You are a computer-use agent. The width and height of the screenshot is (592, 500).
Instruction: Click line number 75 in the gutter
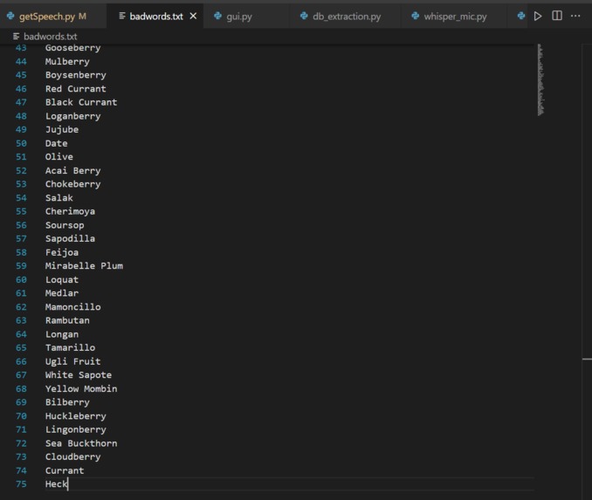(x=21, y=483)
